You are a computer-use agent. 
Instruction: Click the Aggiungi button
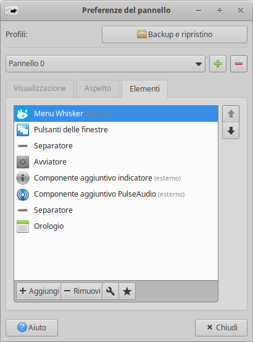click(39, 291)
